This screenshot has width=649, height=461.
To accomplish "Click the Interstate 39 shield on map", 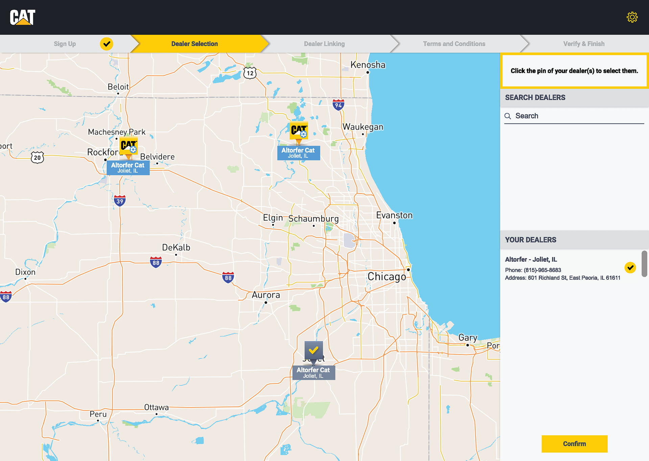I will coord(120,201).
